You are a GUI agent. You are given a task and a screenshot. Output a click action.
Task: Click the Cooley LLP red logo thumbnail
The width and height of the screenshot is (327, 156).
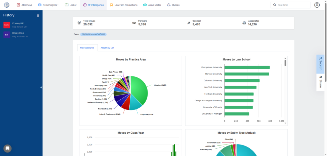point(7,25)
